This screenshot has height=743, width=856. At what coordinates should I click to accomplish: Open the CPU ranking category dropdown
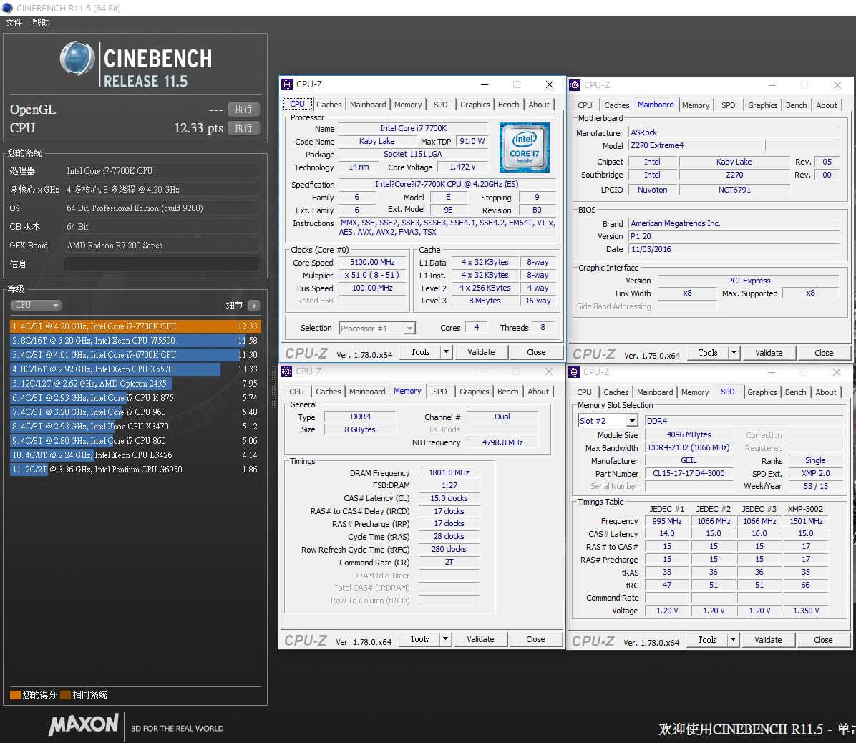(36, 305)
